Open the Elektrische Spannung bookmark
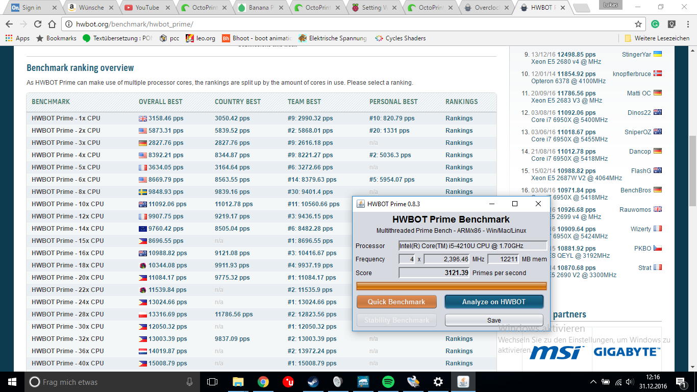The height and width of the screenshot is (392, 697). pyautogui.click(x=333, y=38)
